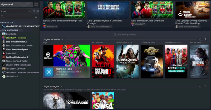Open Epic & Show Time Breakthrough Pass news
The width and height of the screenshot is (211, 110).
click(64, 10)
